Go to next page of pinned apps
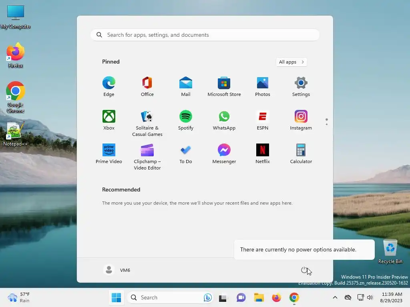410x307 pixels. click(x=327, y=124)
